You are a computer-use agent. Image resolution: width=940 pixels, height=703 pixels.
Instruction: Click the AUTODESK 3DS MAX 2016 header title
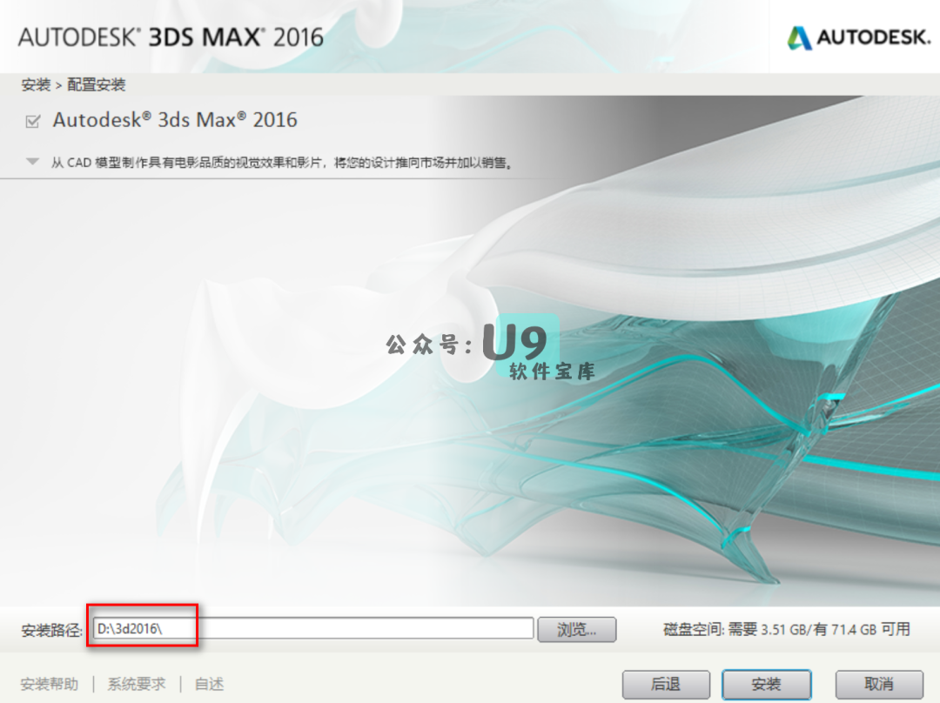pyautogui.click(x=171, y=37)
